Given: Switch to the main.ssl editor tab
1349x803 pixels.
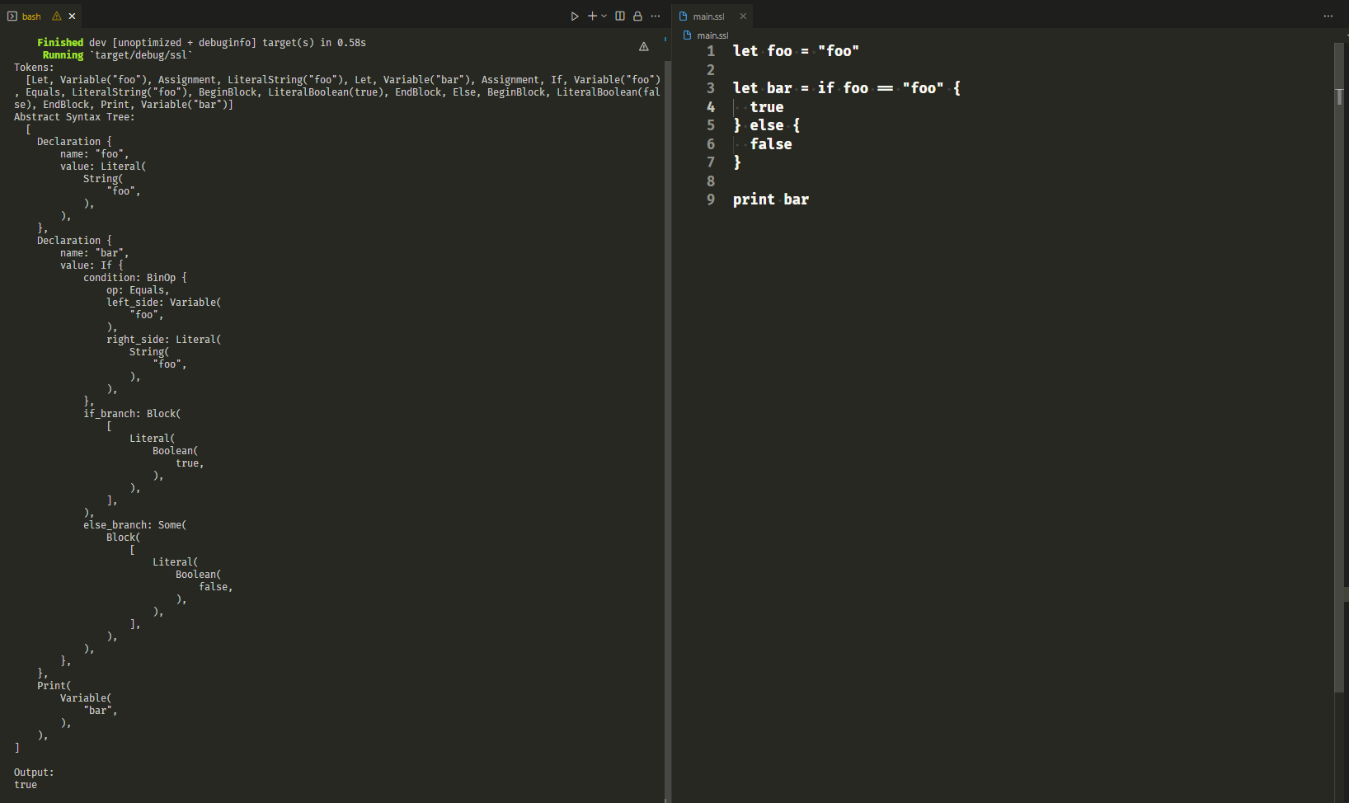Looking at the screenshot, I should 707,16.
